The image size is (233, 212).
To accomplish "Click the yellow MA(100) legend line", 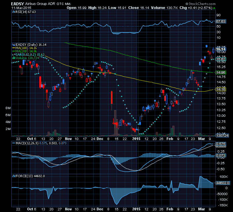I will pyautogui.click(x=14, y=48).
